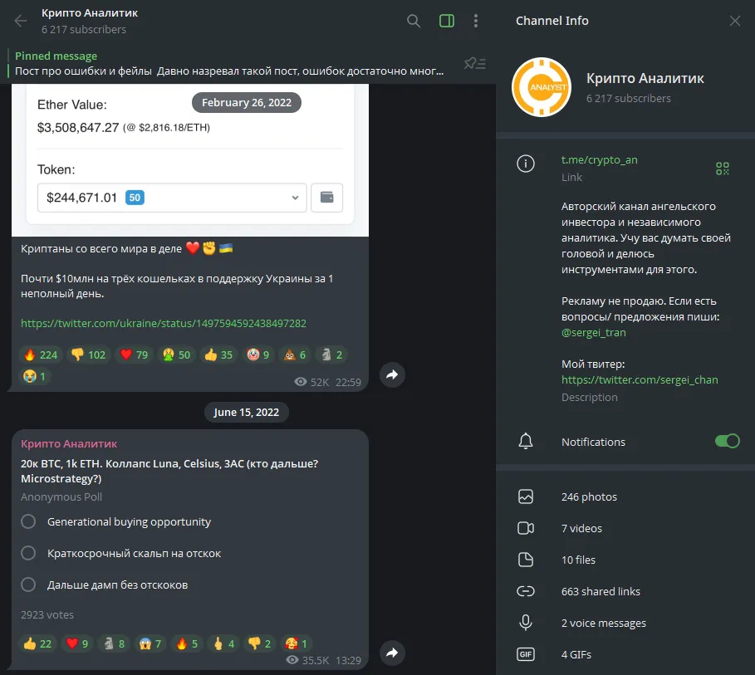Image resolution: width=755 pixels, height=675 pixels.
Task: React with thumbs up 35
Action: [x=218, y=355]
